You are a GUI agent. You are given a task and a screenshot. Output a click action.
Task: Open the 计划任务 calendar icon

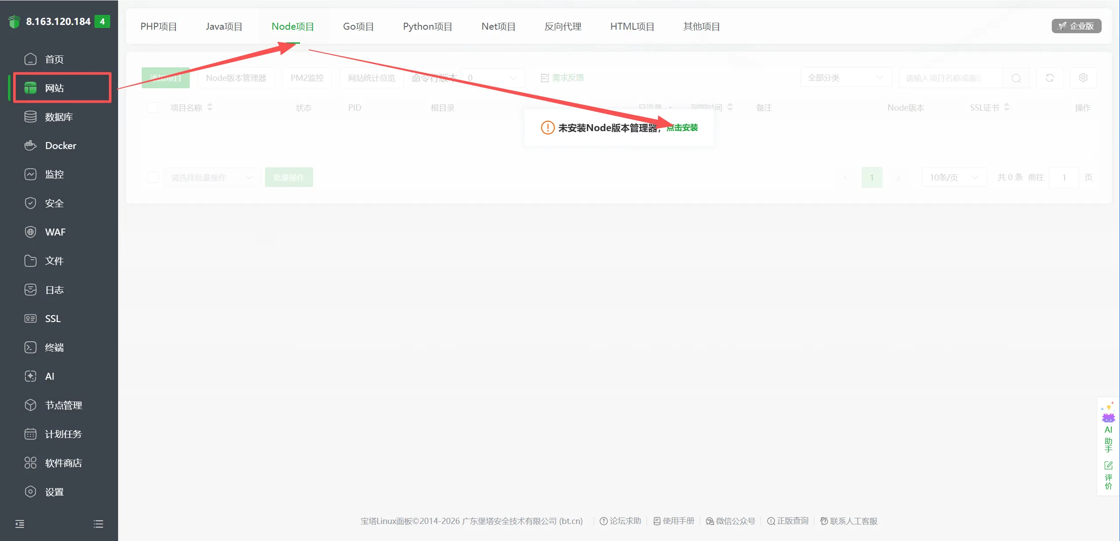30,434
